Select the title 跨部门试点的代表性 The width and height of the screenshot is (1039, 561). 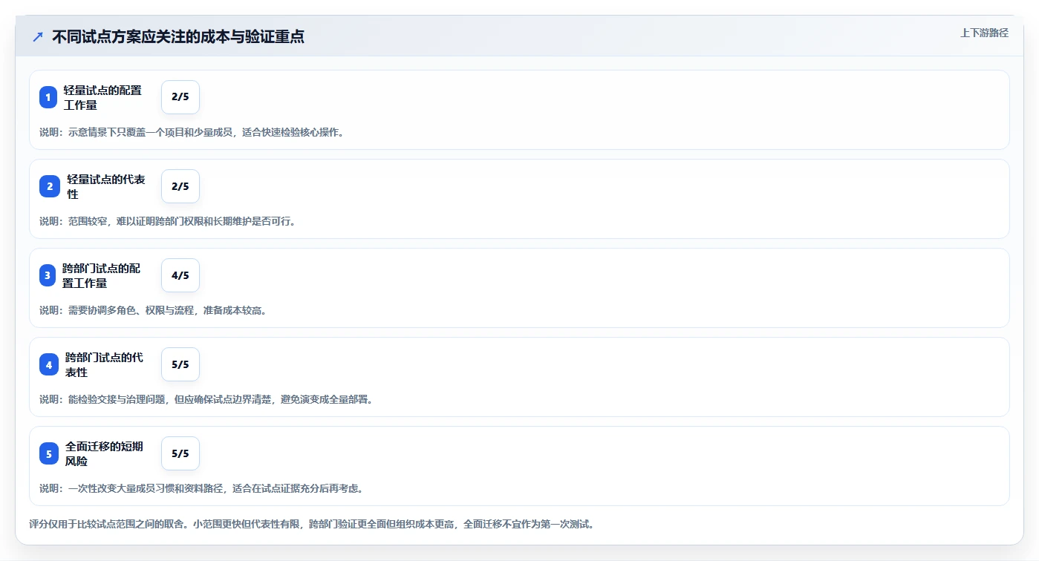click(x=104, y=364)
